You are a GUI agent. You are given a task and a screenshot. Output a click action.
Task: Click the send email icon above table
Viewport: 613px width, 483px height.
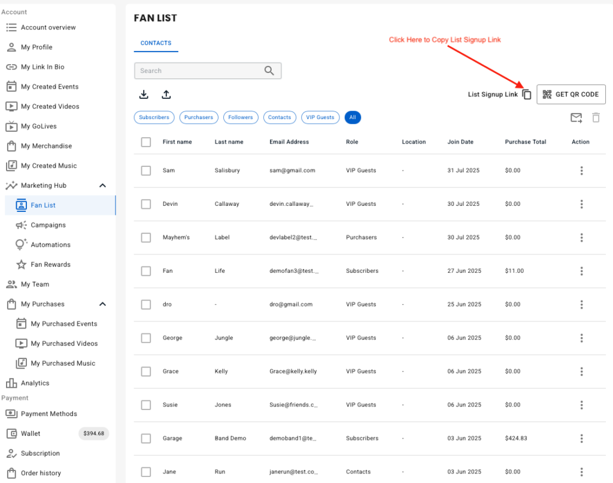point(576,118)
